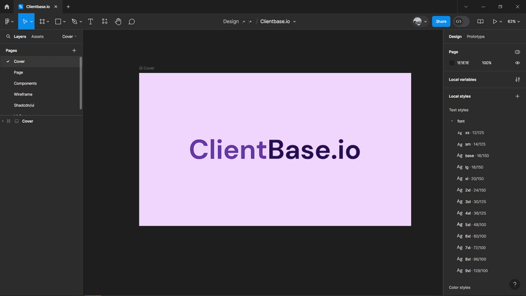Image resolution: width=526 pixels, height=296 pixels.
Task: Open the Resources components tool
Action: point(105,22)
